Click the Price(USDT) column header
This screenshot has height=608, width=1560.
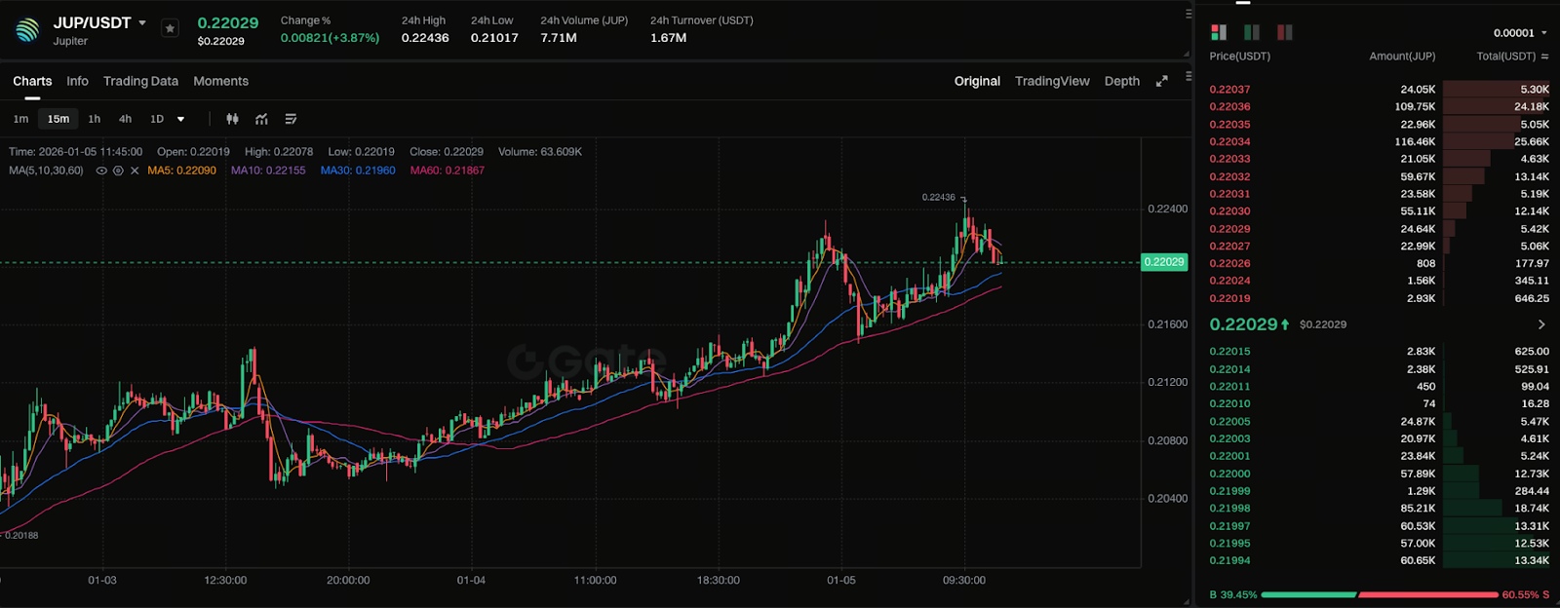pyautogui.click(x=1240, y=57)
